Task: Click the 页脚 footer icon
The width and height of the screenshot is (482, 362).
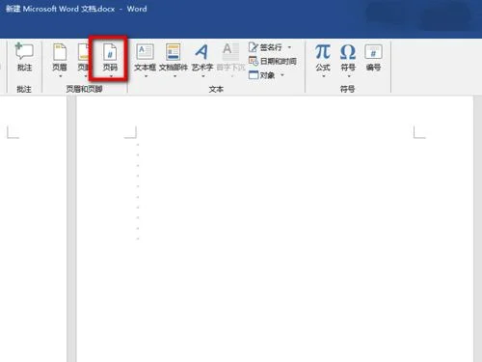Action: tap(84, 52)
